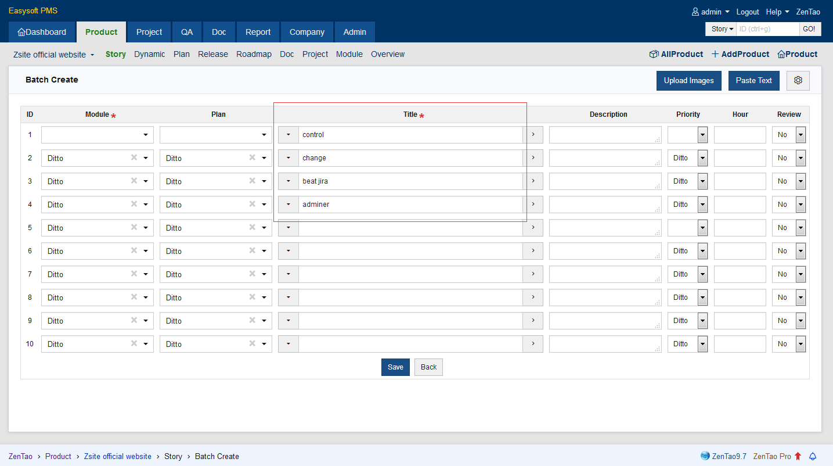Click the notification bell icon in footer
The width and height of the screenshot is (833, 466).
click(x=813, y=456)
